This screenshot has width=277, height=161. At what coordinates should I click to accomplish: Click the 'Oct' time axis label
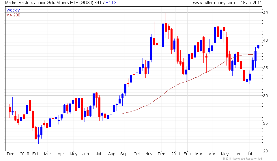click(x=137, y=154)
